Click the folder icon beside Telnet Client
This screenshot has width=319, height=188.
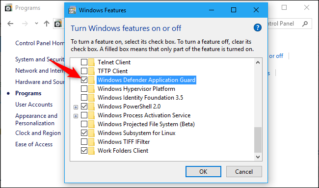[92, 62]
